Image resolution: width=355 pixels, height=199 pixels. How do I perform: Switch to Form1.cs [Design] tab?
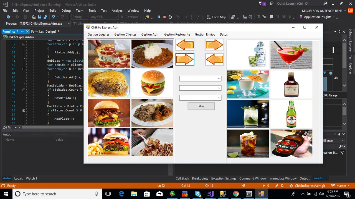44,32
